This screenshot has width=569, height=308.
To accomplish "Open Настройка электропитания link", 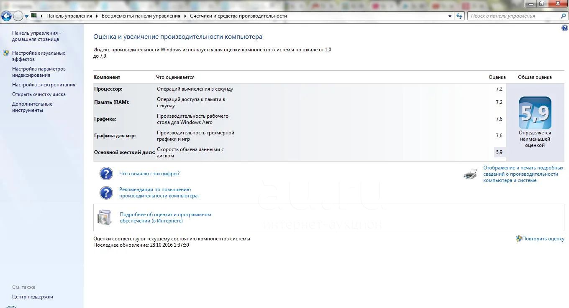I will (x=44, y=85).
